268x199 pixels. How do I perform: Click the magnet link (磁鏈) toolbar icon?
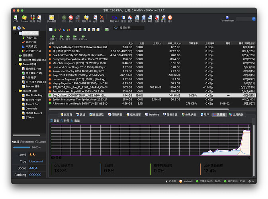(33, 19)
